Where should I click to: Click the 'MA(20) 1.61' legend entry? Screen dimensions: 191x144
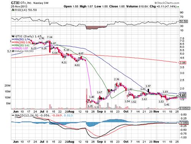22,45
